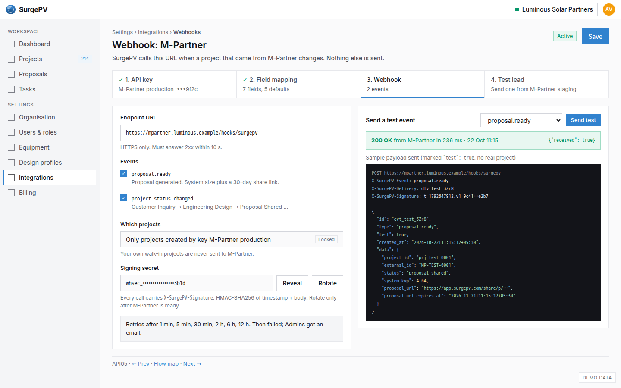The height and width of the screenshot is (388, 621).
Task: Click the Dashboard icon in the sidebar
Action: [11, 44]
